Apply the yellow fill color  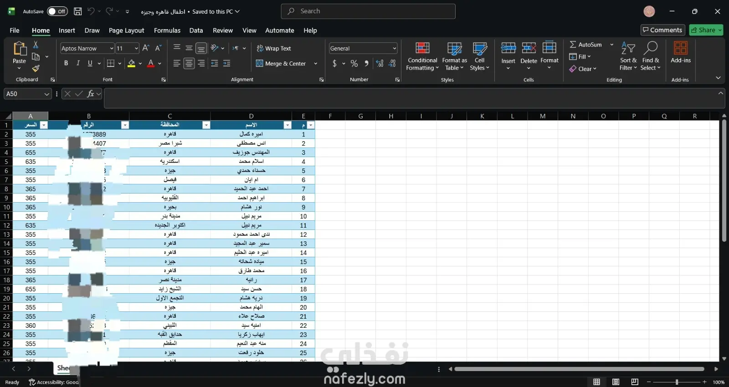(x=131, y=63)
